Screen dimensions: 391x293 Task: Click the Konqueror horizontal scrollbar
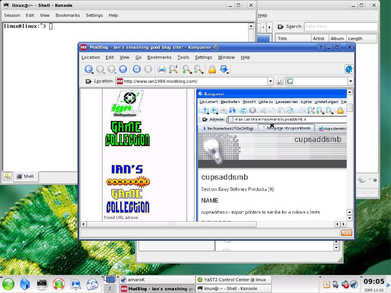click(x=171, y=224)
